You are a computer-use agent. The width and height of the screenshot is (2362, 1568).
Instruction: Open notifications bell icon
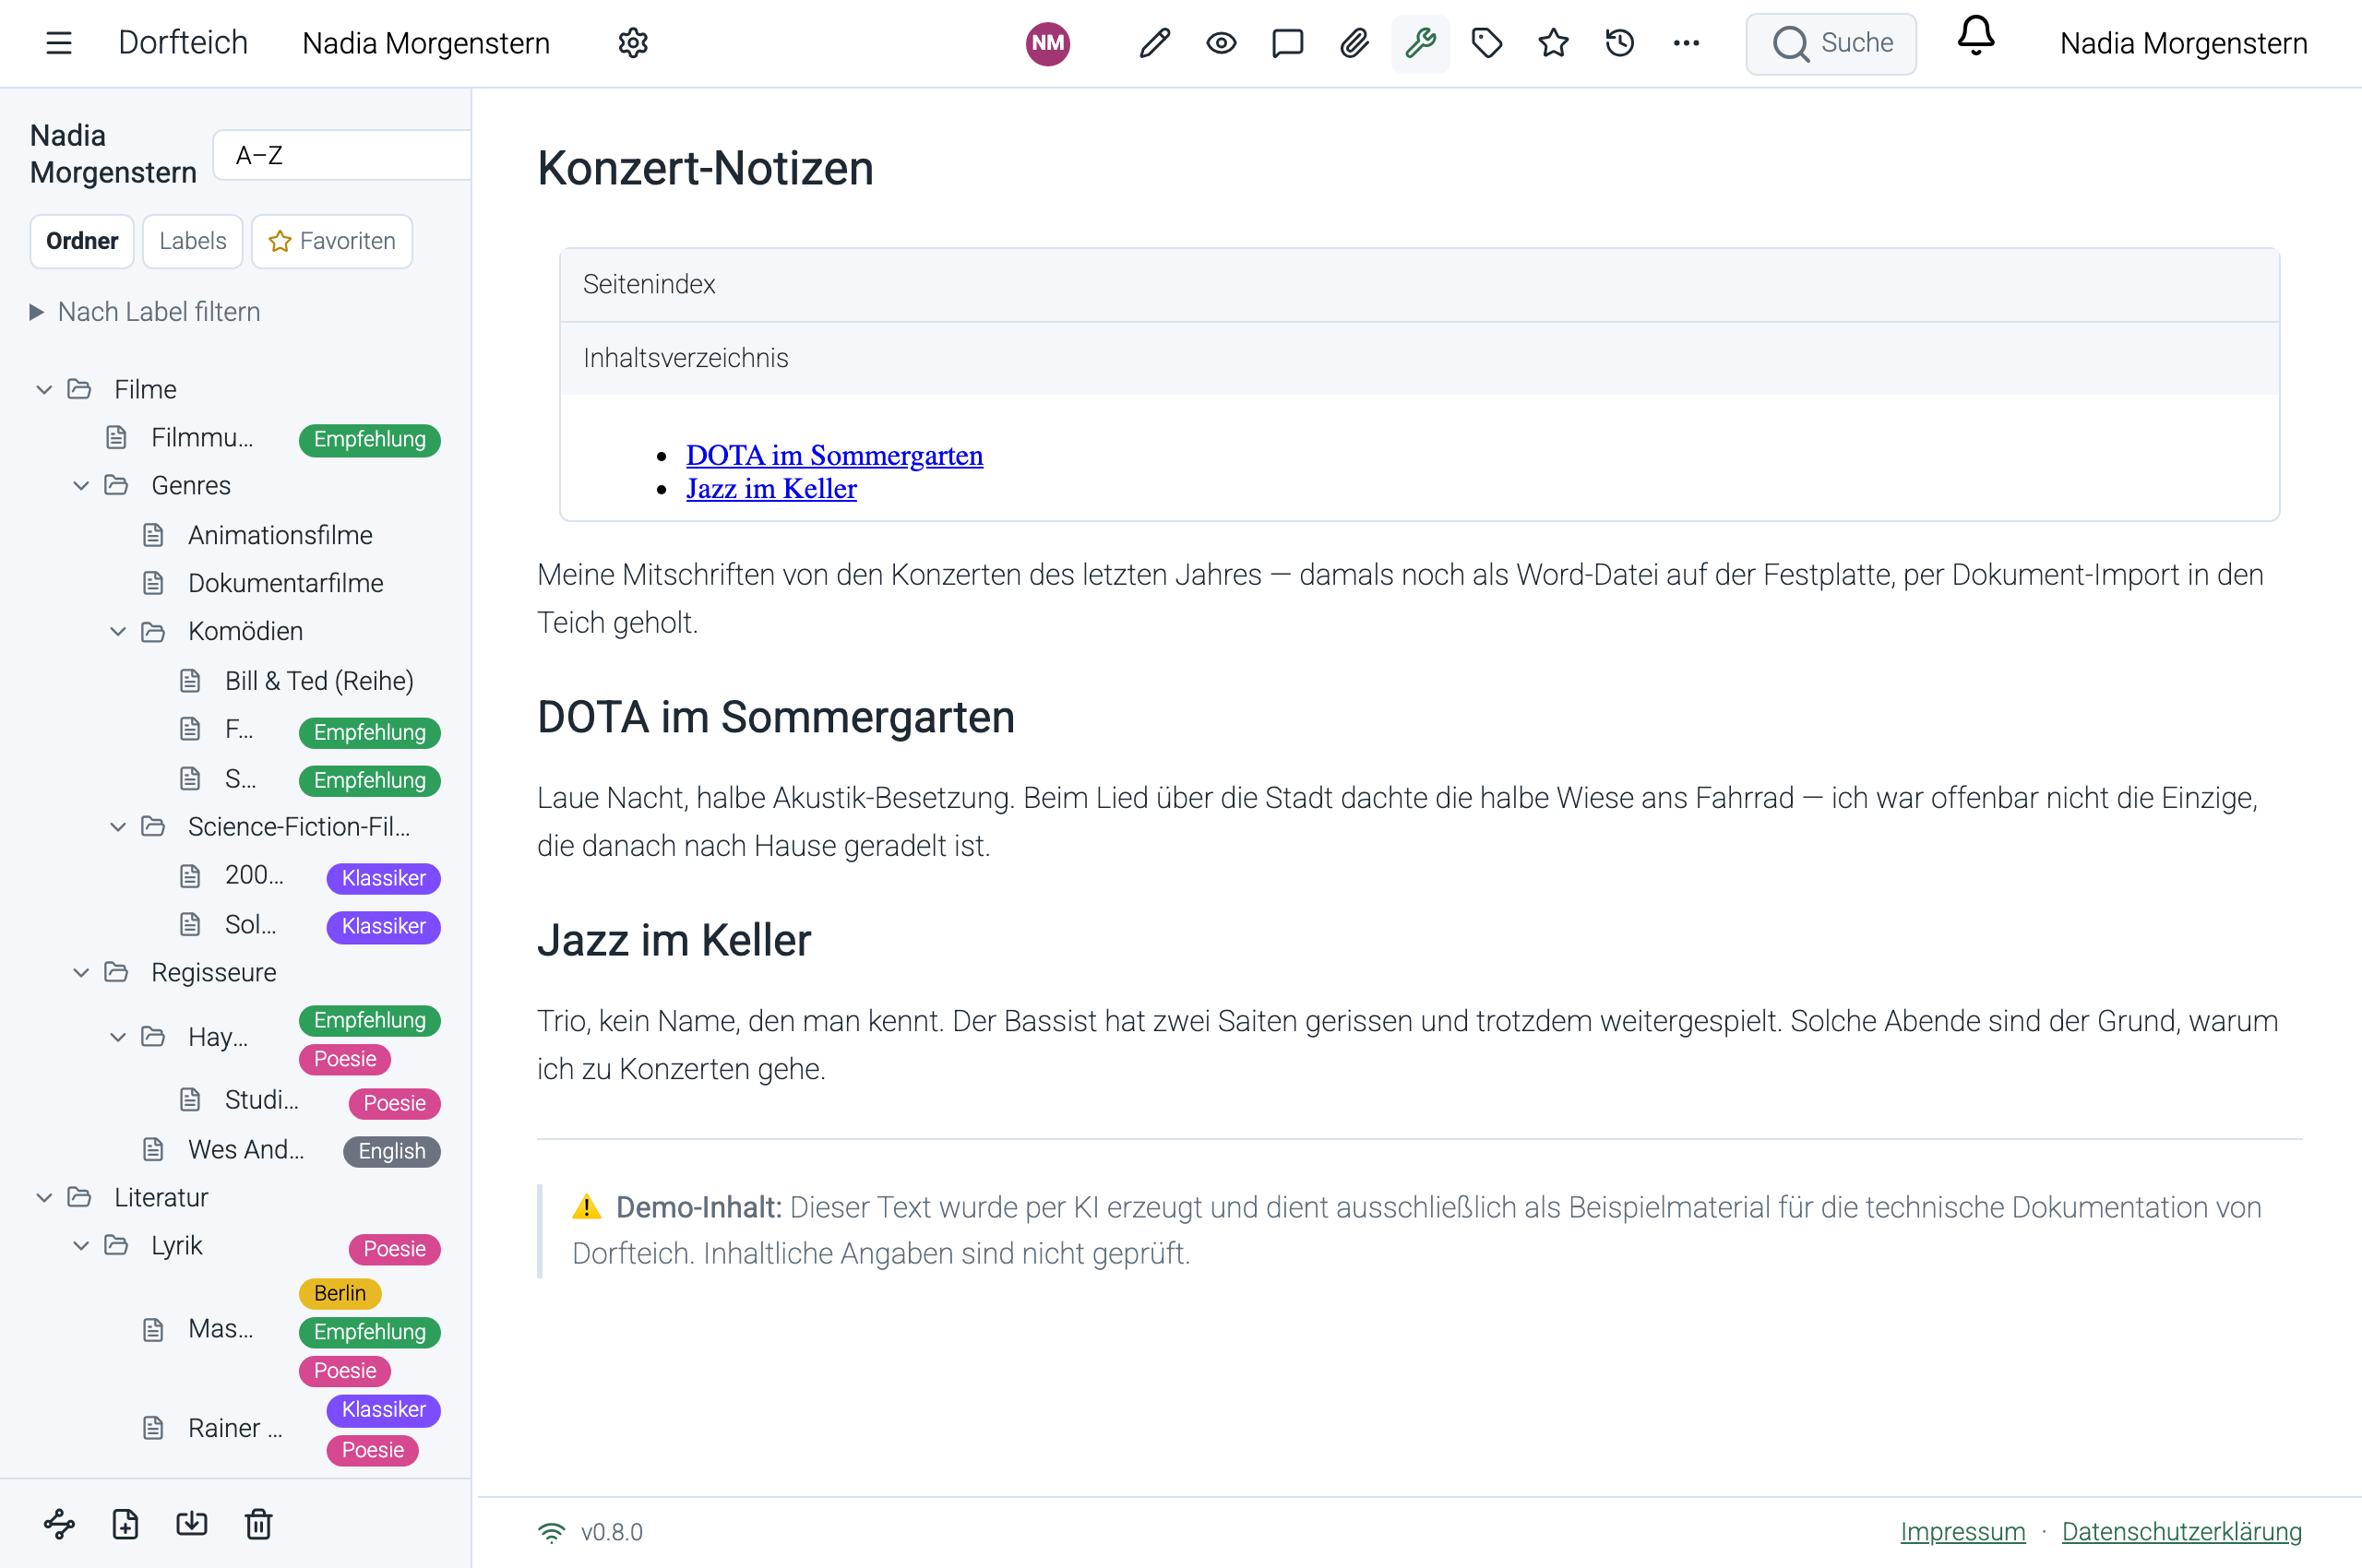point(1974,36)
